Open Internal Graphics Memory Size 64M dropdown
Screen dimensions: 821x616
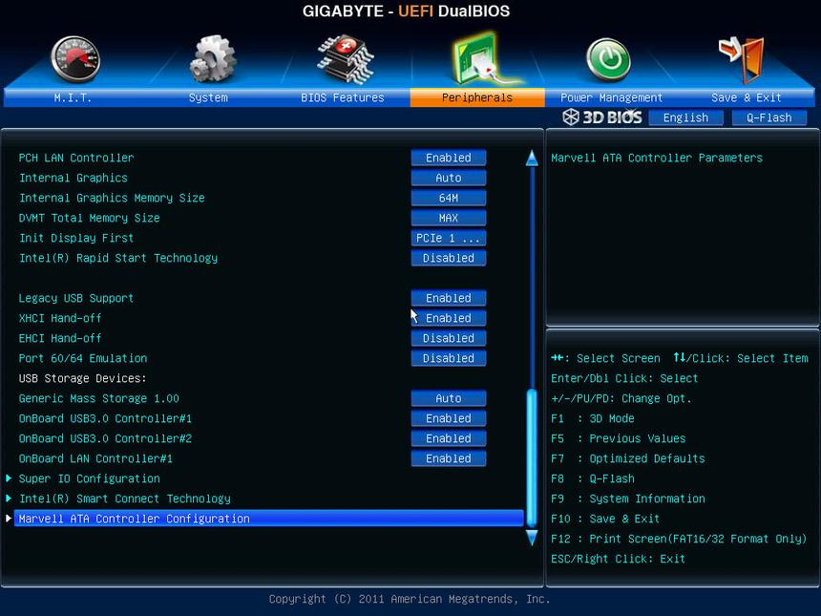(x=449, y=198)
